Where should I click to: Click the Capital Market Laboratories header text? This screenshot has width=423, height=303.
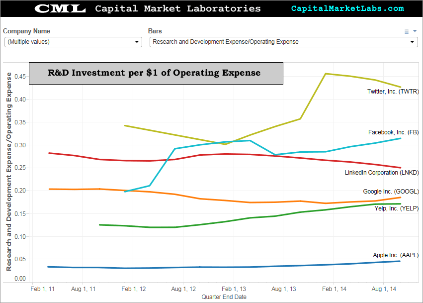click(x=178, y=8)
